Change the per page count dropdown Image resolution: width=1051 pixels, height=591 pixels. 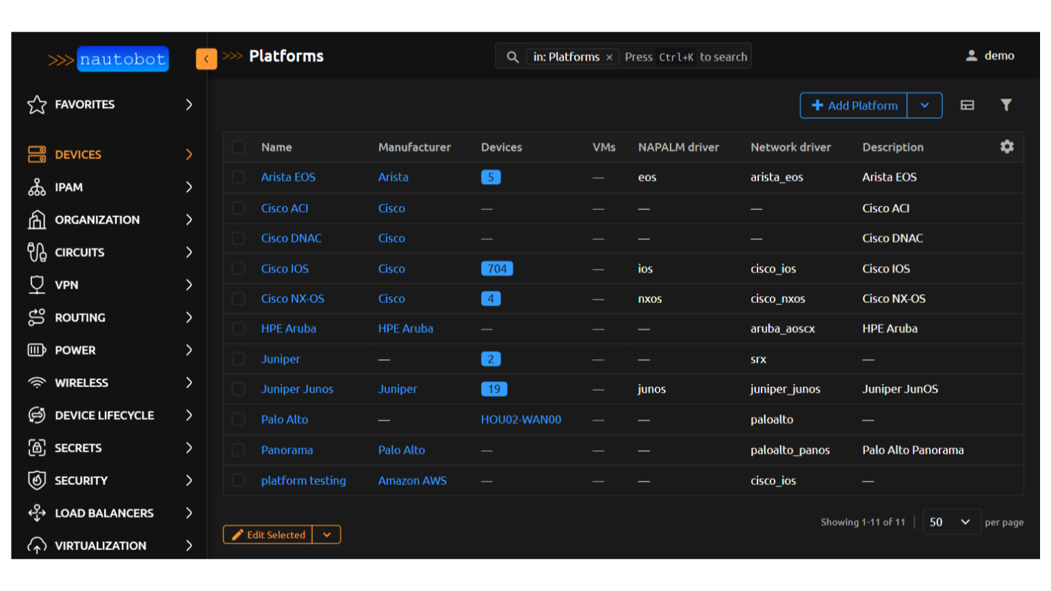pos(951,522)
